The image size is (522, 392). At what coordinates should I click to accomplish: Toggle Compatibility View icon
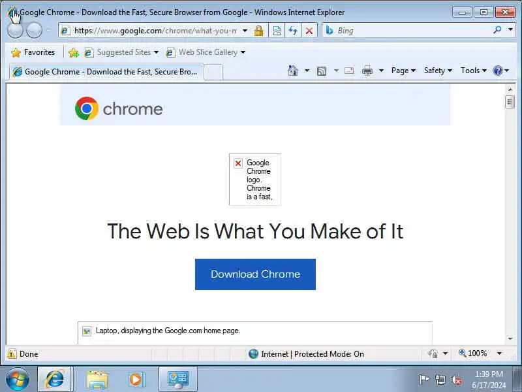tap(277, 31)
